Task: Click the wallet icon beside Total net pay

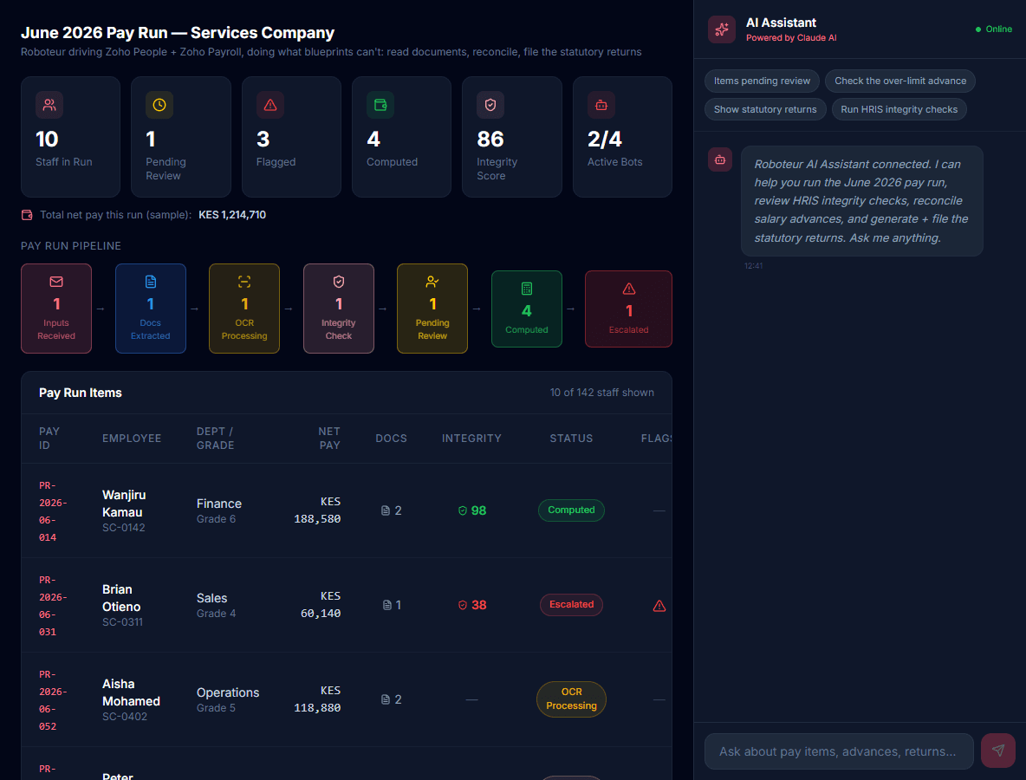Action: tap(27, 215)
